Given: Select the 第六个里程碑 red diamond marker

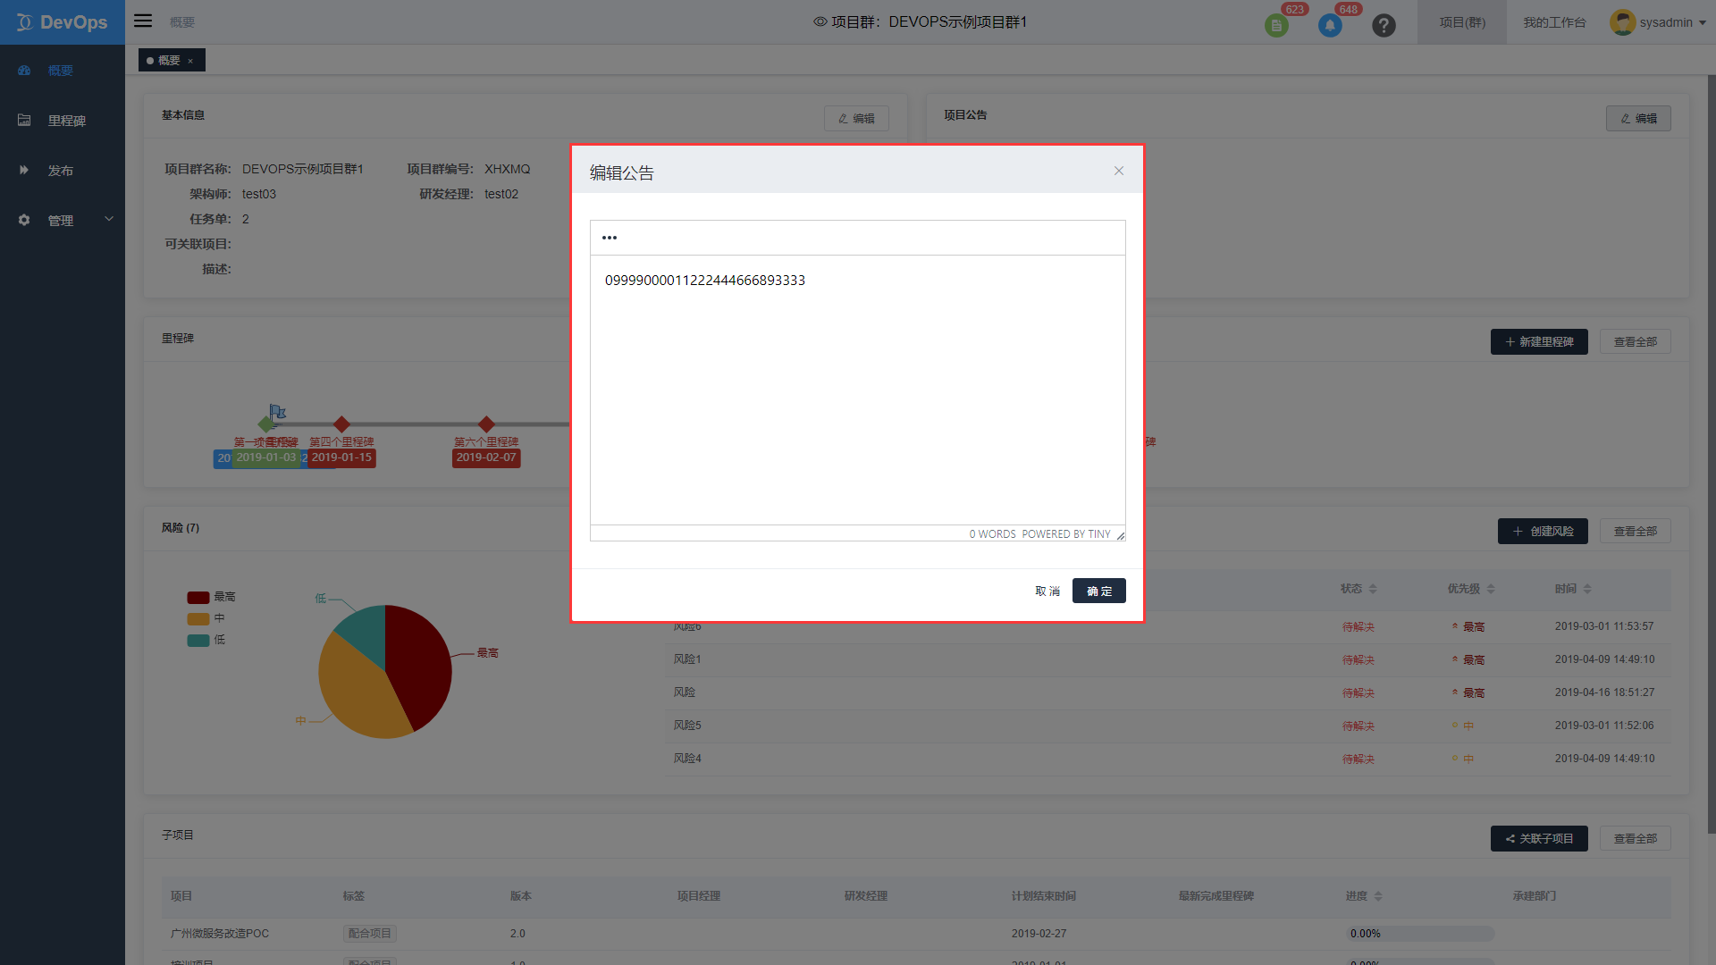Looking at the screenshot, I should coord(486,424).
